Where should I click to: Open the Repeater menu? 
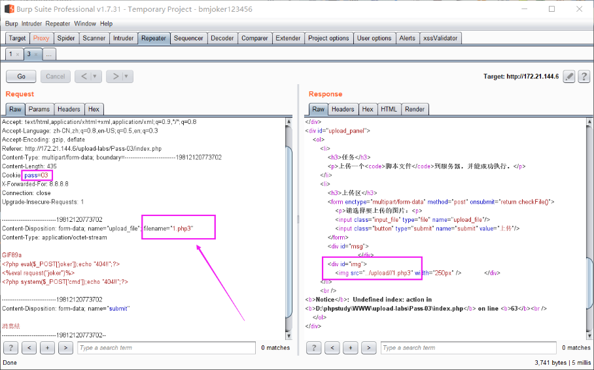pyautogui.click(x=58, y=23)
